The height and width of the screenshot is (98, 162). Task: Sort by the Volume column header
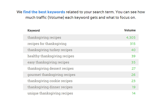130,30
